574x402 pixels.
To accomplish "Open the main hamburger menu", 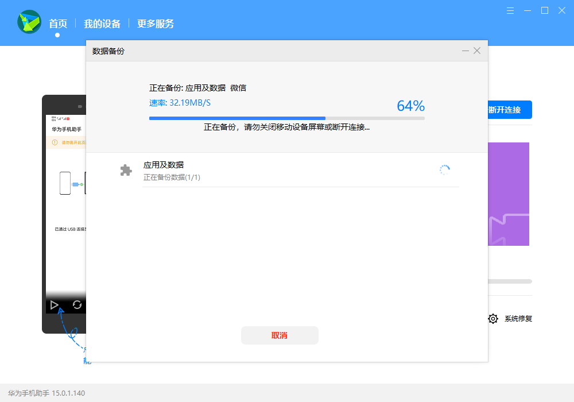I will coord(510,10).
